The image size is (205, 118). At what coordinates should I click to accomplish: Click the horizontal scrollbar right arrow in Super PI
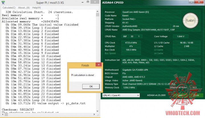94,114
